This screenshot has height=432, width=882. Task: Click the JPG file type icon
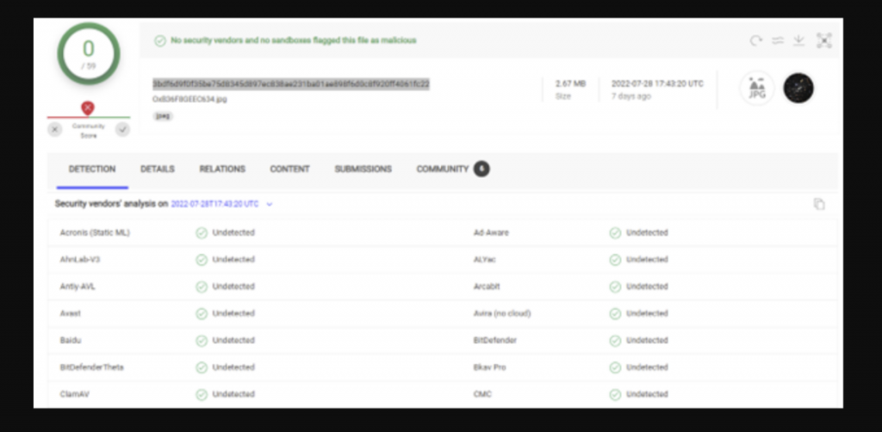click(757, 88)
